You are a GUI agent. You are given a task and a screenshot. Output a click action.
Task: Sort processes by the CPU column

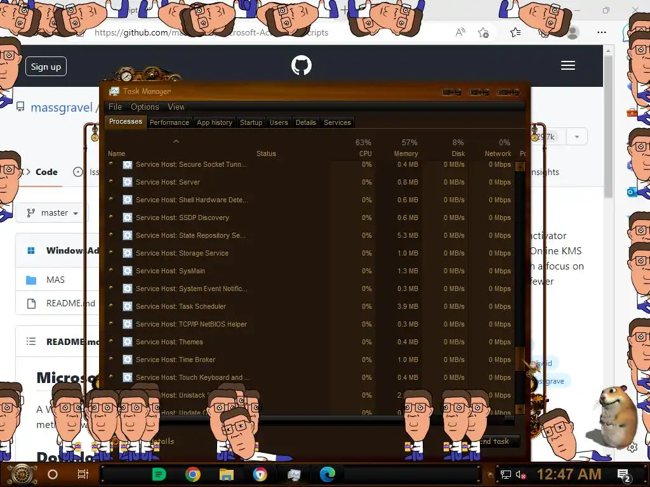[365, 153]
